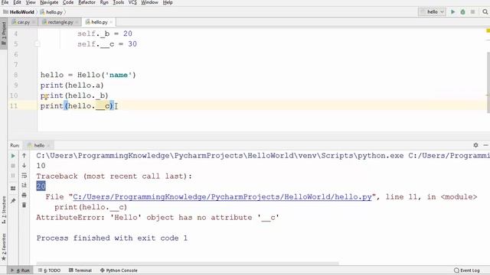Click the AttributeError message in console

tap(158, 217)
